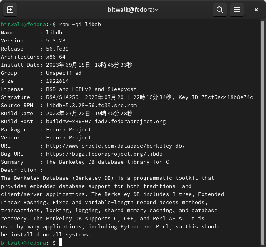The width and height of the screenshot is (266, 247).
Task: Click the command text rpm -qi libdb
Action: pyautogui.click(x=80, y=25)
